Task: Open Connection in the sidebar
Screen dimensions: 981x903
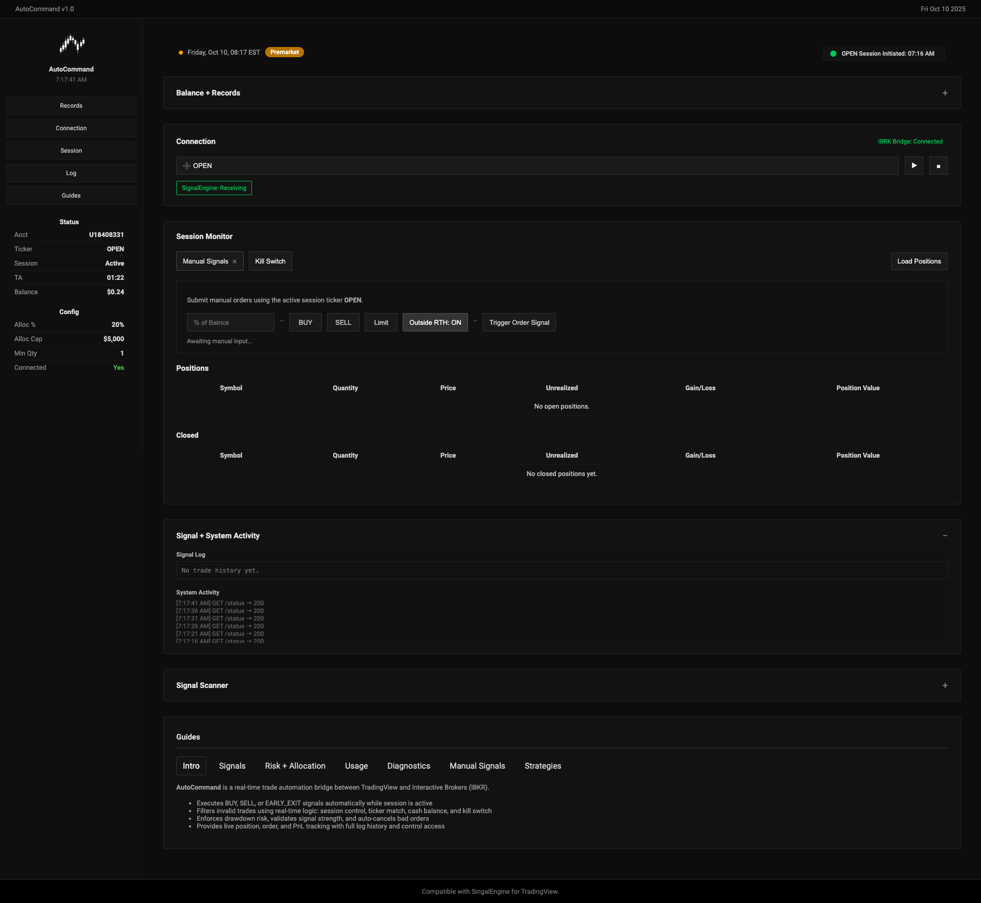Action: coord(71,128)
